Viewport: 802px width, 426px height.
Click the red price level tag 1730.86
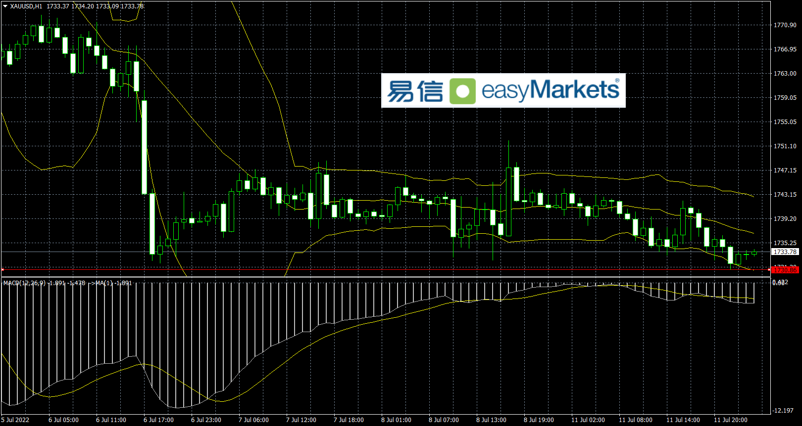coord(785,270)
